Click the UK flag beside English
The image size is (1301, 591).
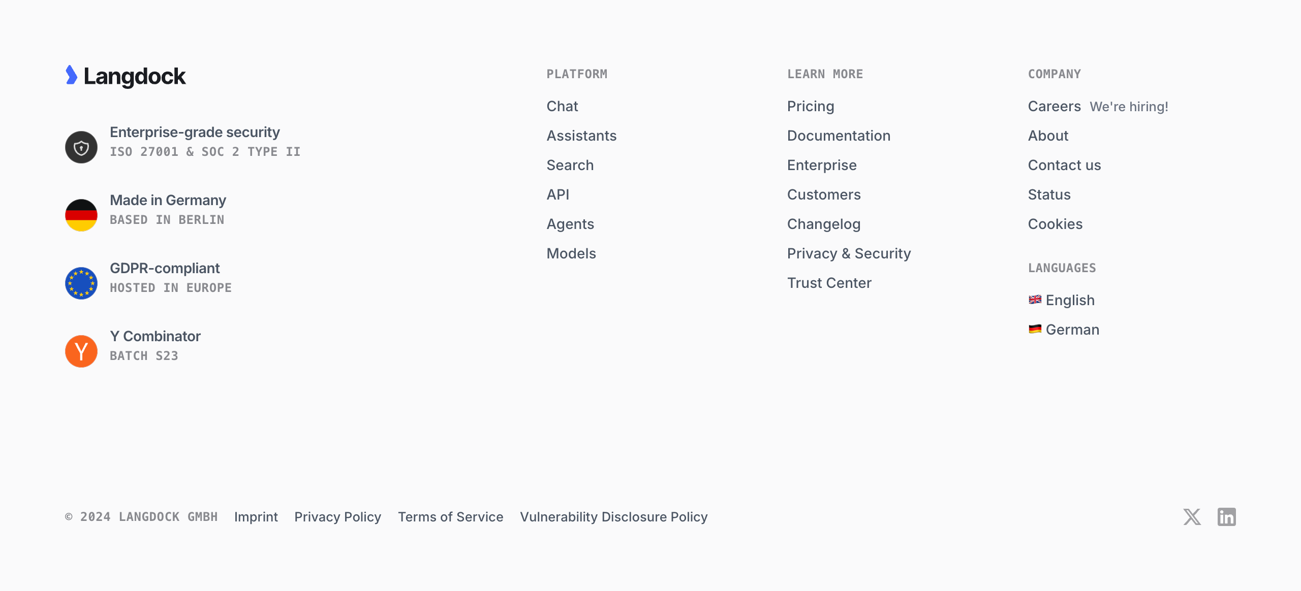click(x=1035, y=300)
